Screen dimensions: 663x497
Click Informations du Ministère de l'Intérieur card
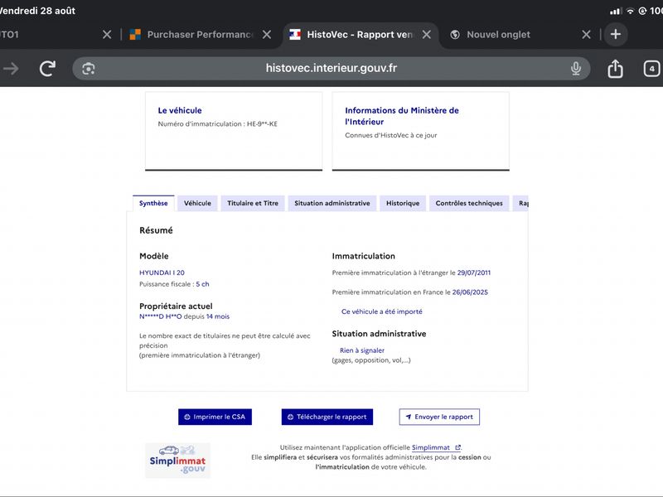pos(421,132)
